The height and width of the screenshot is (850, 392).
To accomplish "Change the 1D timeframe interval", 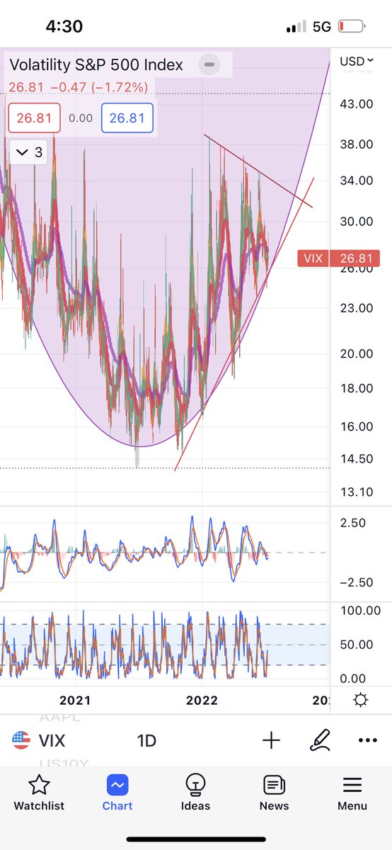I will coord(146,741).
